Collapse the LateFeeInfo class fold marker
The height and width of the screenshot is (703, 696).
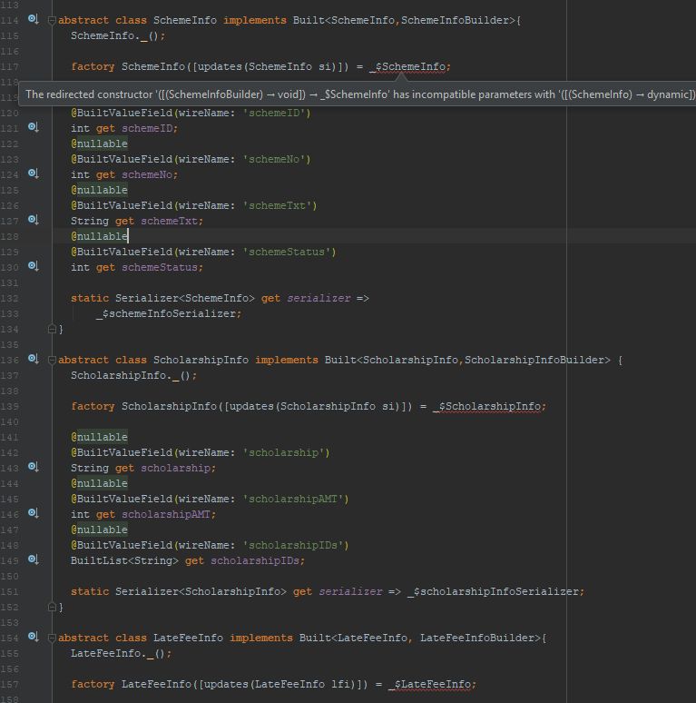tap(52, 638)
